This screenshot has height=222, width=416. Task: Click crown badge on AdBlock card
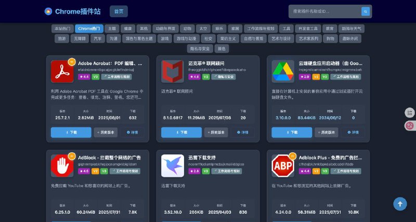click(72, 156)
